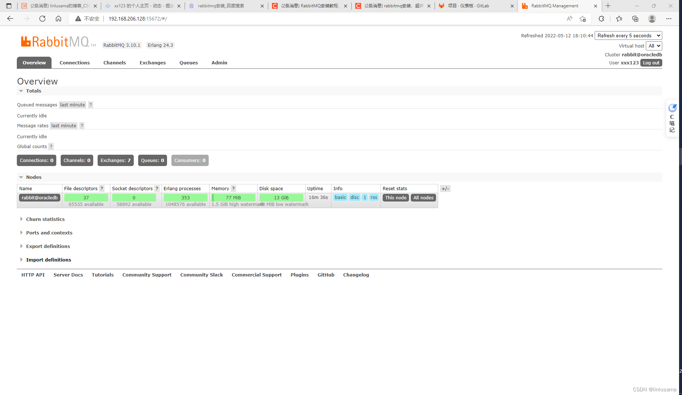Close the GitLab dashboard tab
Screen dimensions: 682x395
[512, 6]
